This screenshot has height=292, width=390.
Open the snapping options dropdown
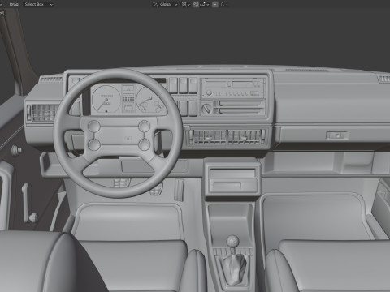tap(205, 4)
